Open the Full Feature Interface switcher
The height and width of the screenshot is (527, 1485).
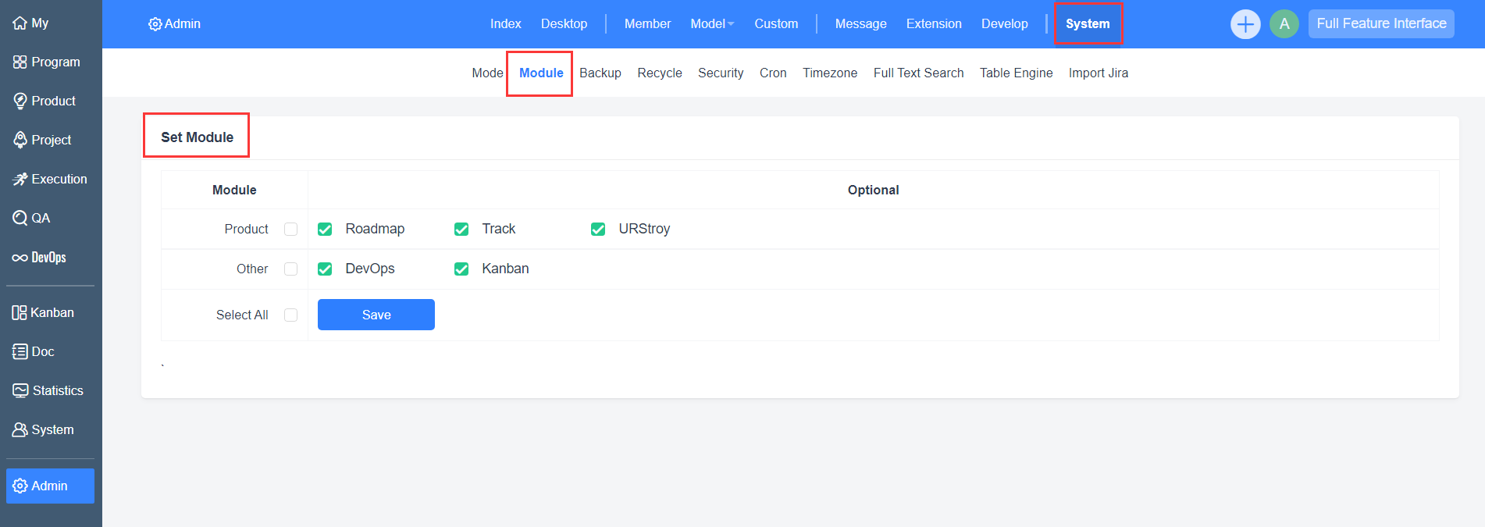tap(1380, 24)
